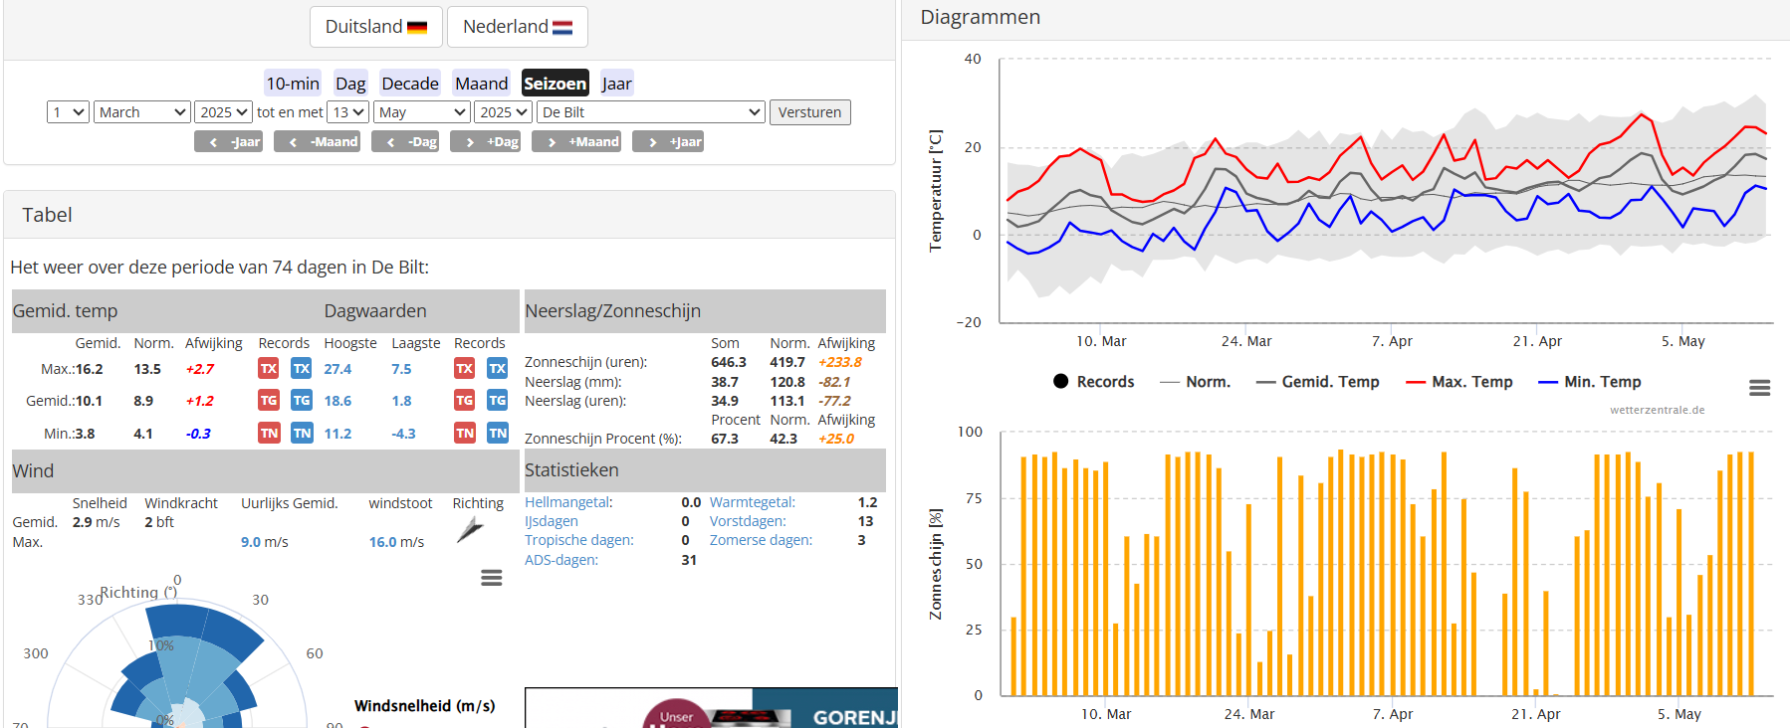Click the German flag icon
Viewport: 1790px width, 728px height.
[417, 28]
